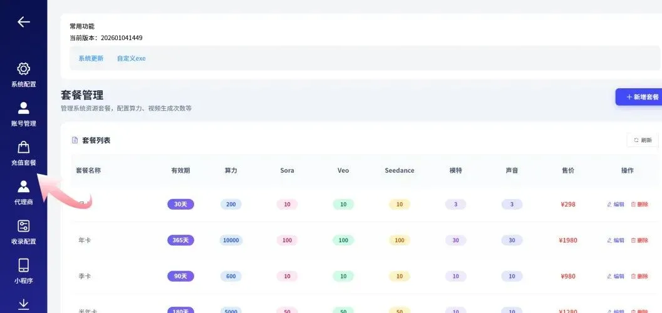
Task: Delete the package priced ¥298
Action: click(639, 204)
